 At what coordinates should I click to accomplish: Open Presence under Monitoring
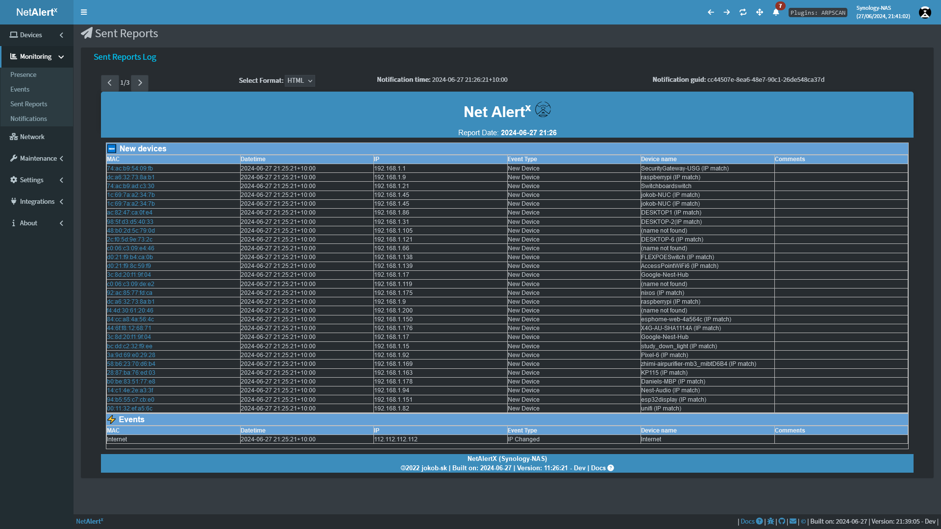tap(24, 74)
